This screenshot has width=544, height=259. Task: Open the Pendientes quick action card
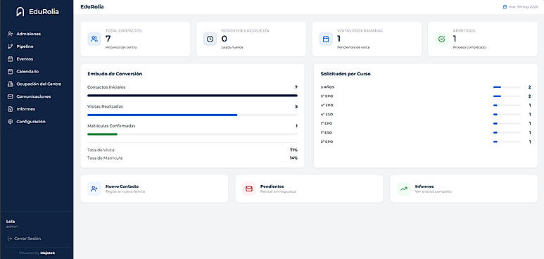(309, 189)
